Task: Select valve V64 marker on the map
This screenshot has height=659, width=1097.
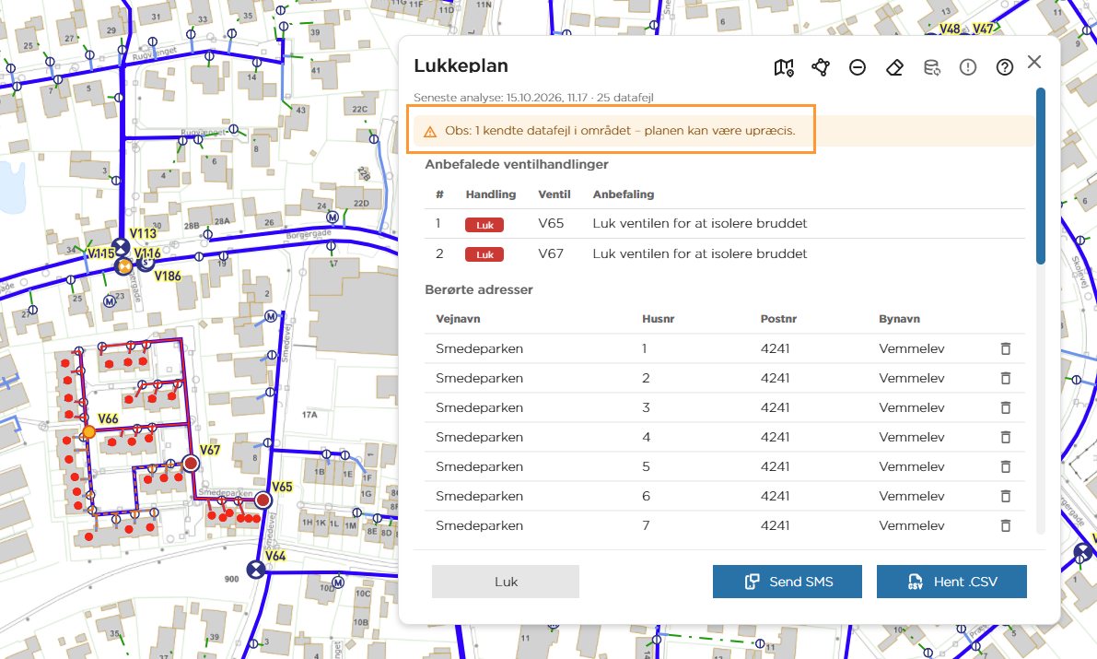Action: pyautogui.click(x=256, y=571)
